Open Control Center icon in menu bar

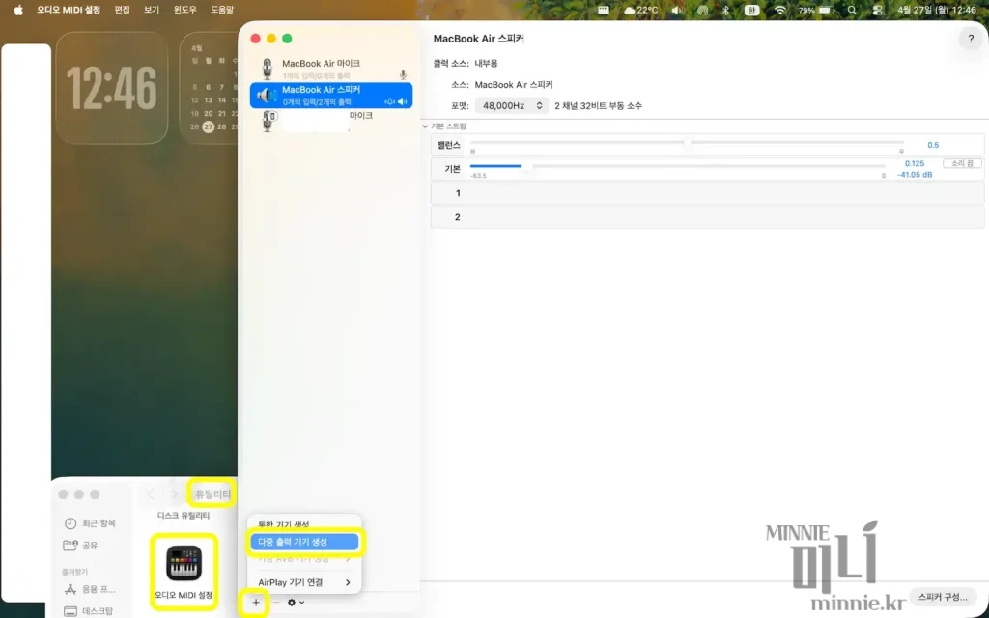tap(877, 10)
